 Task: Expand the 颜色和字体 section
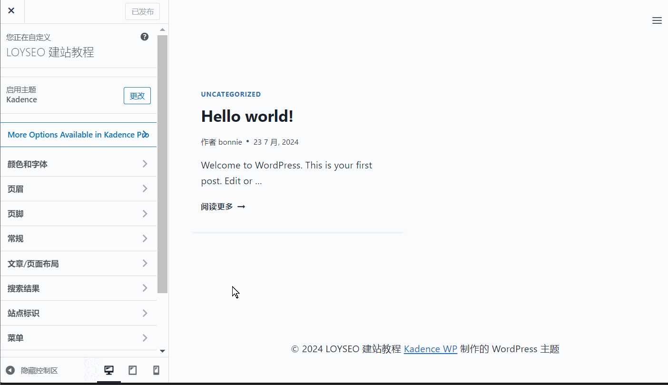pos(79,164)
